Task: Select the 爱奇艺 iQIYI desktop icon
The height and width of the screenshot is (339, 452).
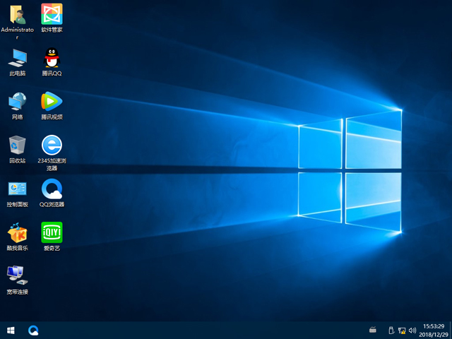Action: coord(52,232)
